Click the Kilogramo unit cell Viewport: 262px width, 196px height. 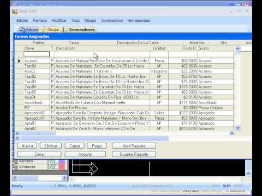coord(159,71)
